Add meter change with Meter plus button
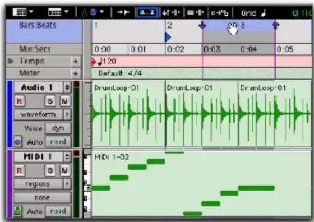Screen dimensions: 314x222 [x=76, y=73]
